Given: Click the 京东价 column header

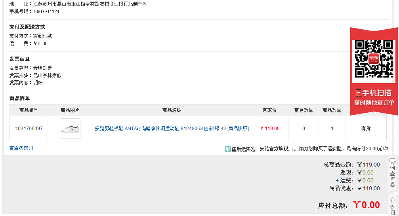Looking at the screenshot, I should (x=269, y=110).
